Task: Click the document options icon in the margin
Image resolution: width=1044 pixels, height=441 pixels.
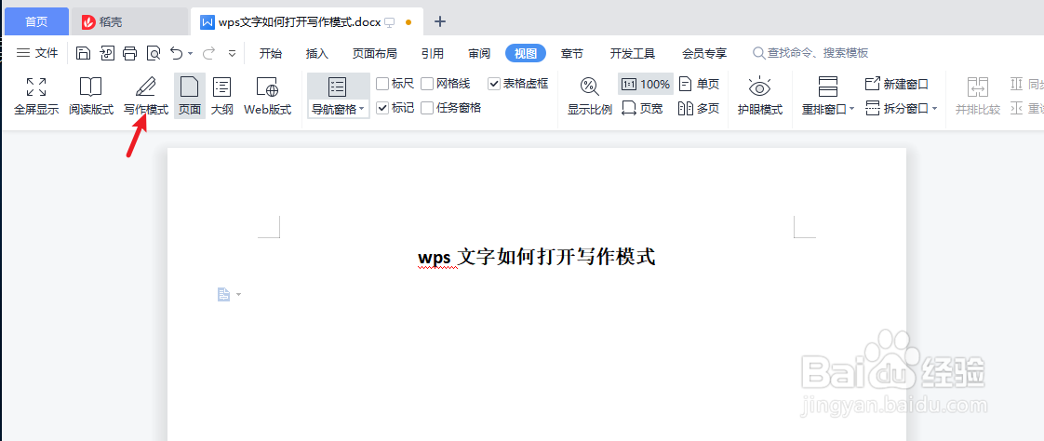Action: (x=223, y=294)
